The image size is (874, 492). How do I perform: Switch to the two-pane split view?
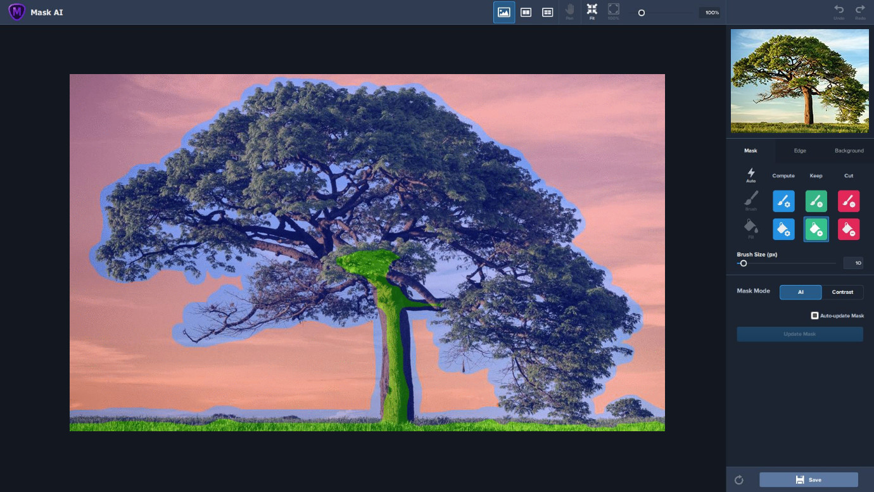click(x=526, y=12)
